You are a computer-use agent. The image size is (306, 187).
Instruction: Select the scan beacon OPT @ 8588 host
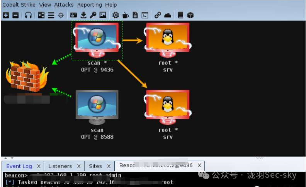tap(97, 107)
